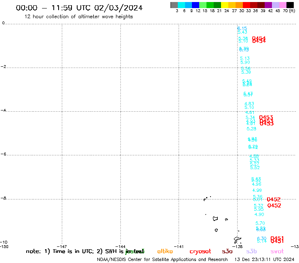
Task: Click the 'cryosat' satellite label
Action: [x=200, y=252]
